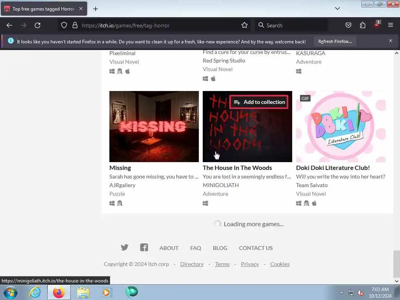Image resolution: width=400 pixels, height=300 pixels.
Task: Click the Puzzle genre under AJRgallery
Action: (117, 194)
